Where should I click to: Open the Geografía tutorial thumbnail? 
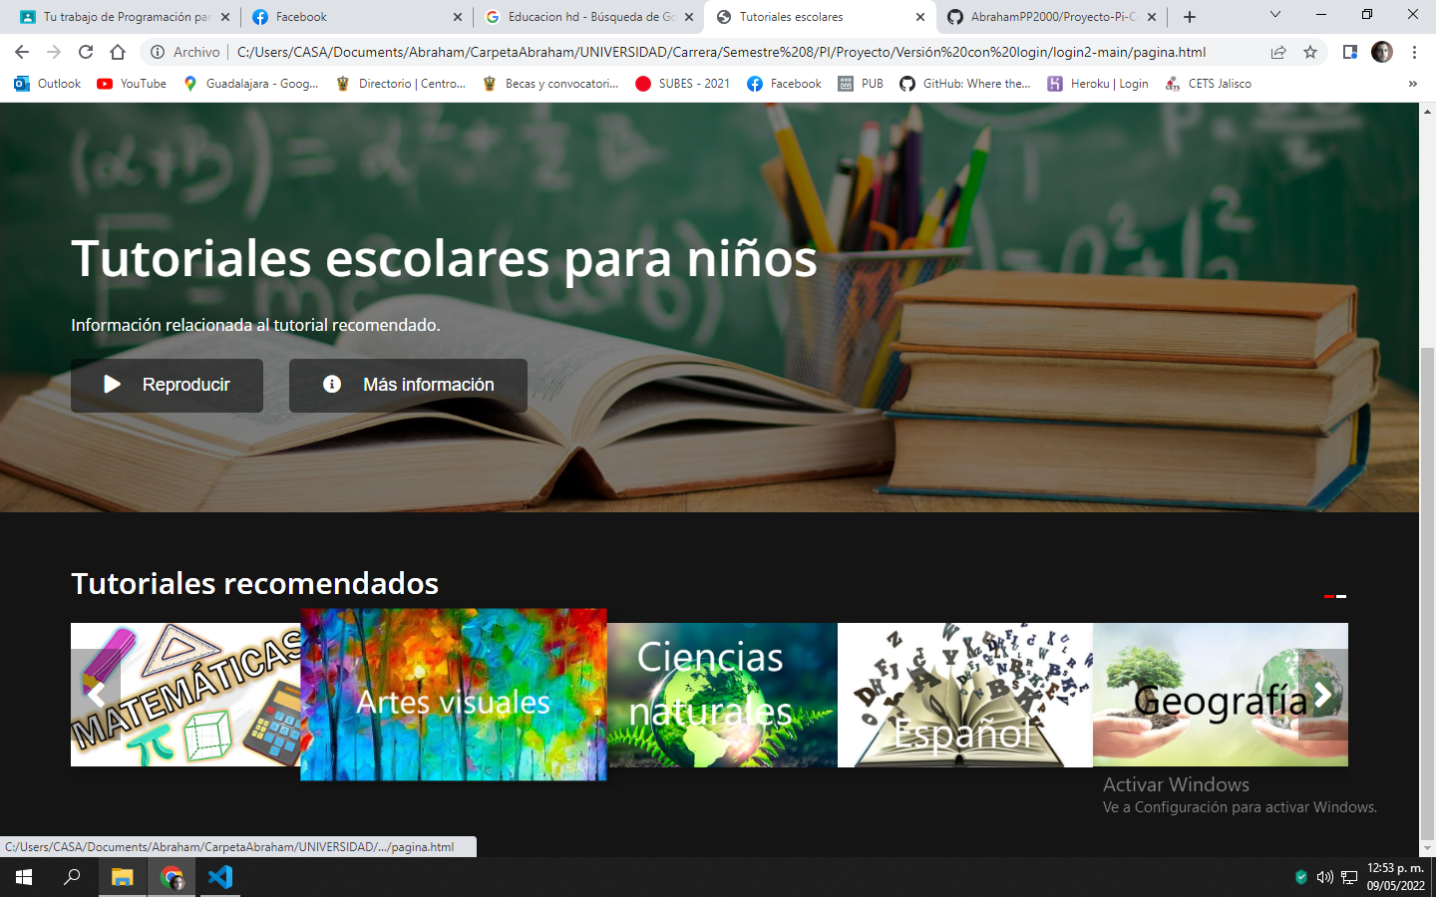click(x=1221, y=695)
